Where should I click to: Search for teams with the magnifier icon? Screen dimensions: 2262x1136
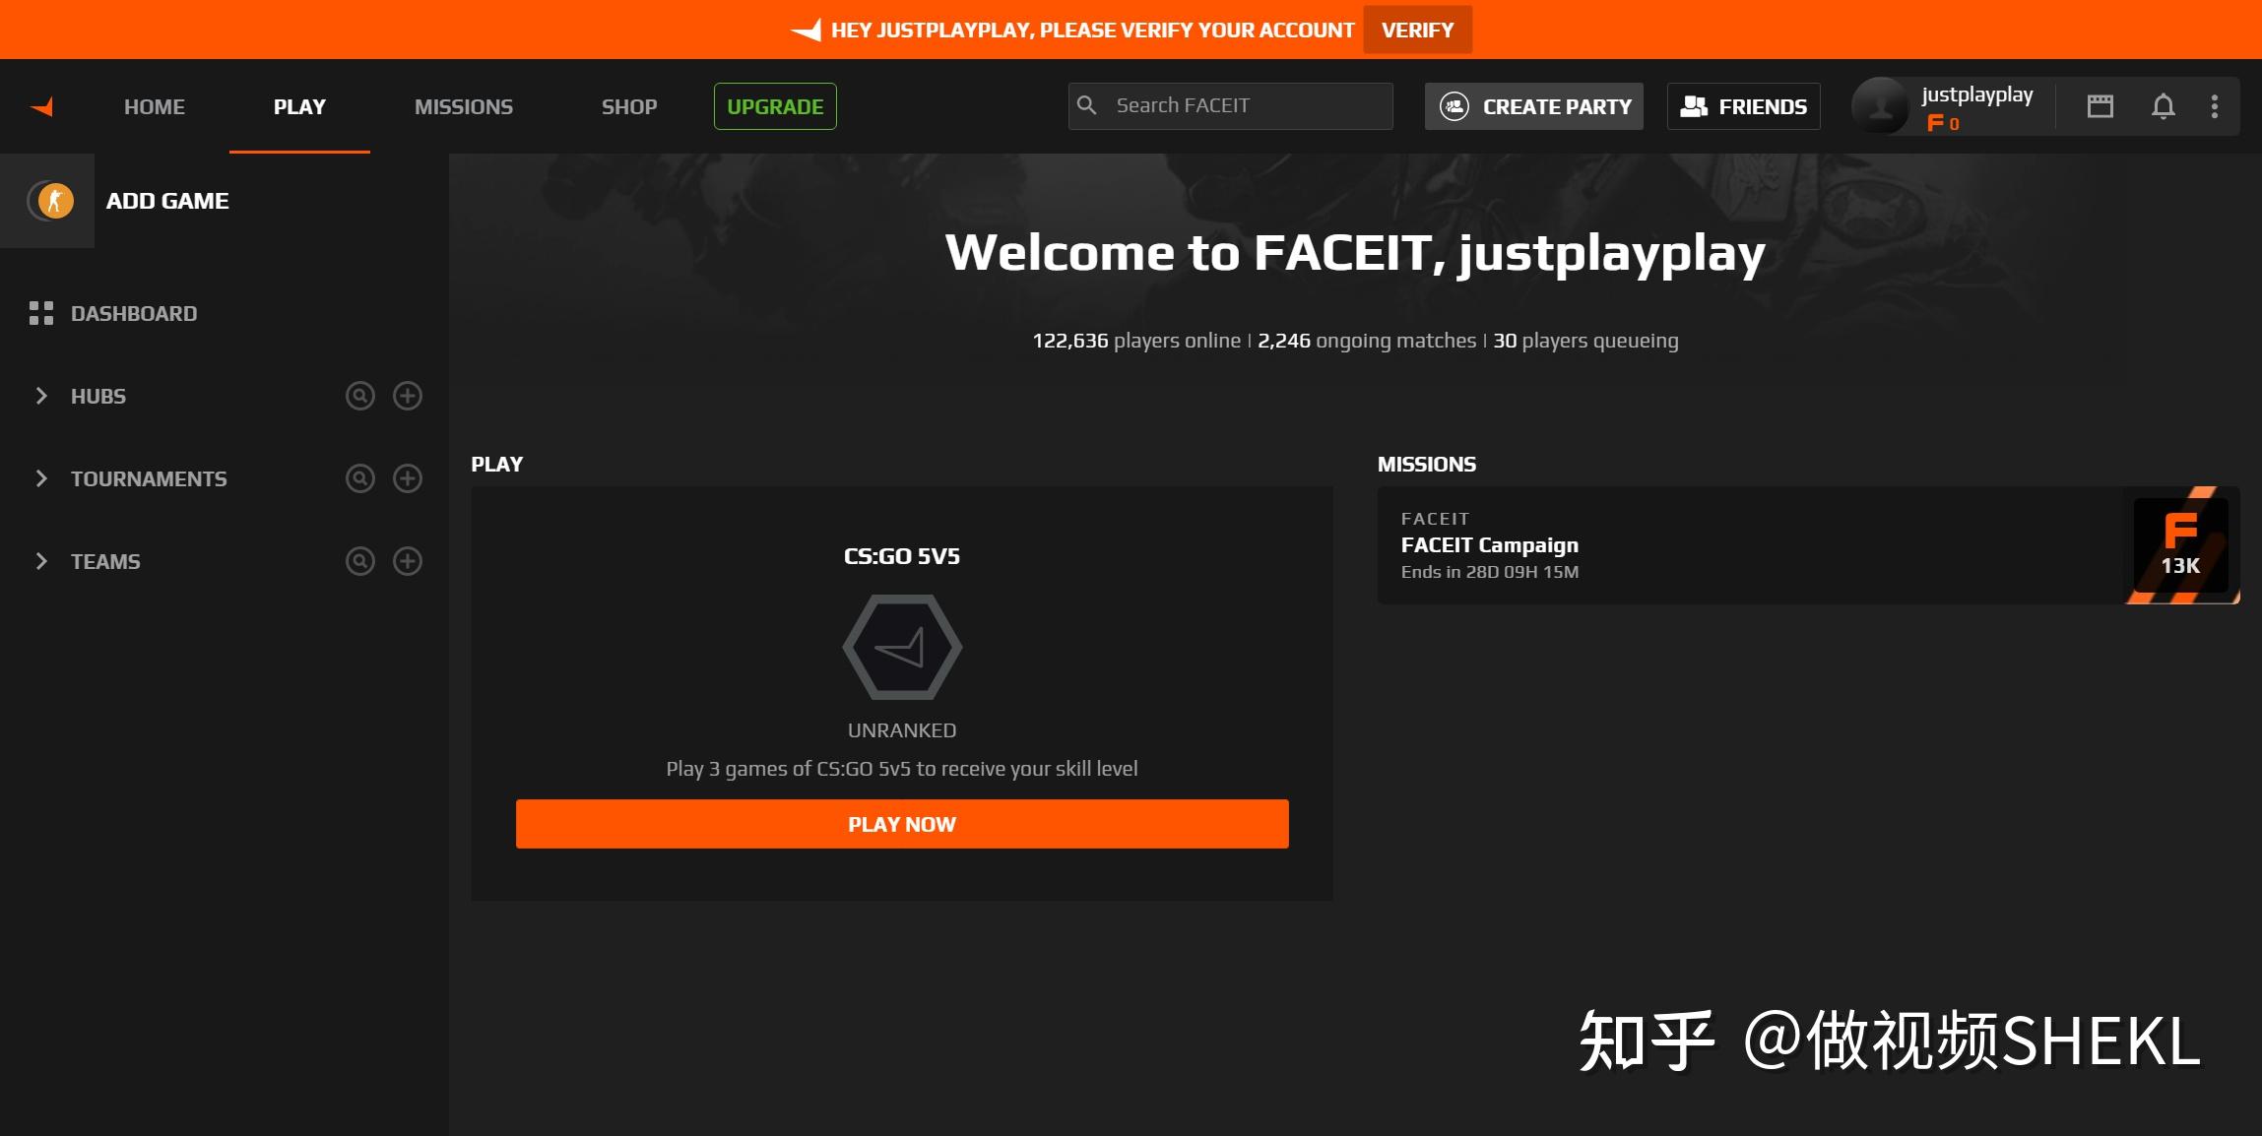point(359,561)
